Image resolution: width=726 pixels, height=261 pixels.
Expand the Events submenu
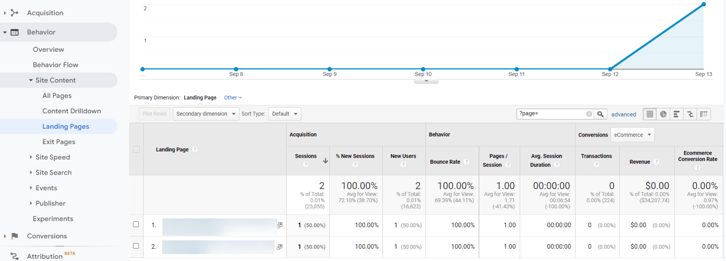click(x=31, y=188)
